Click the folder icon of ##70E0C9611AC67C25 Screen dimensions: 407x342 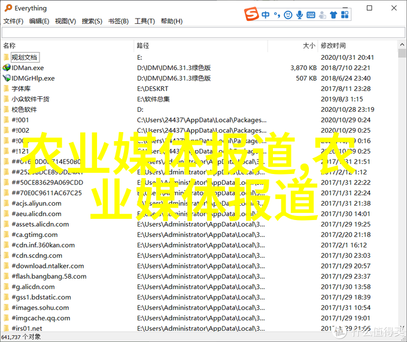pyautogui.click(x=7, y=193)
